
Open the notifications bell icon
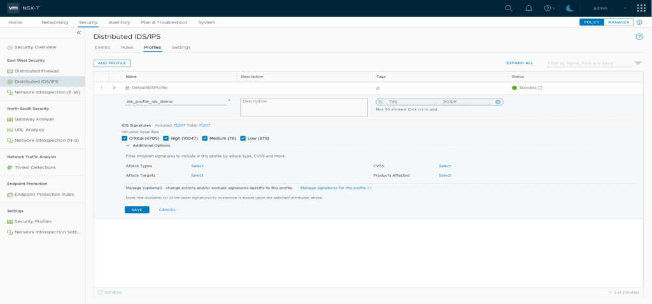529,8
